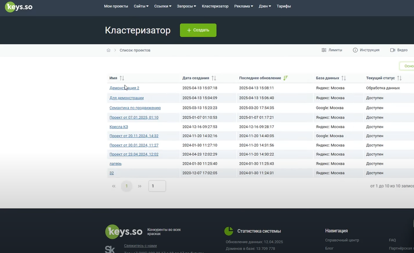Screen dimensions: 414x253
Task: Click the Статистика системы pie chart icon
Action: click(229, 231)
